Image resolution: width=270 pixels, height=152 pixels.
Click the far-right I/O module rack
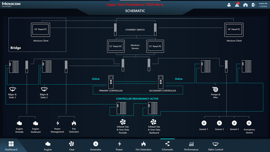(246, 66)
